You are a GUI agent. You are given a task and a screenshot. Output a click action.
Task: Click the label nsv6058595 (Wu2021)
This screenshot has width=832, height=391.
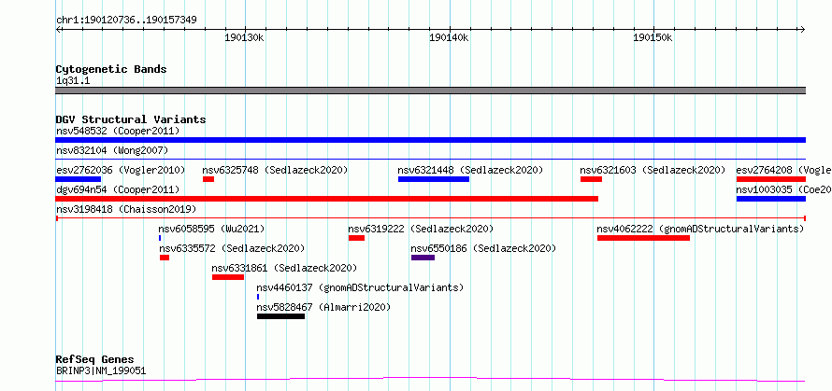coord(211,229)
